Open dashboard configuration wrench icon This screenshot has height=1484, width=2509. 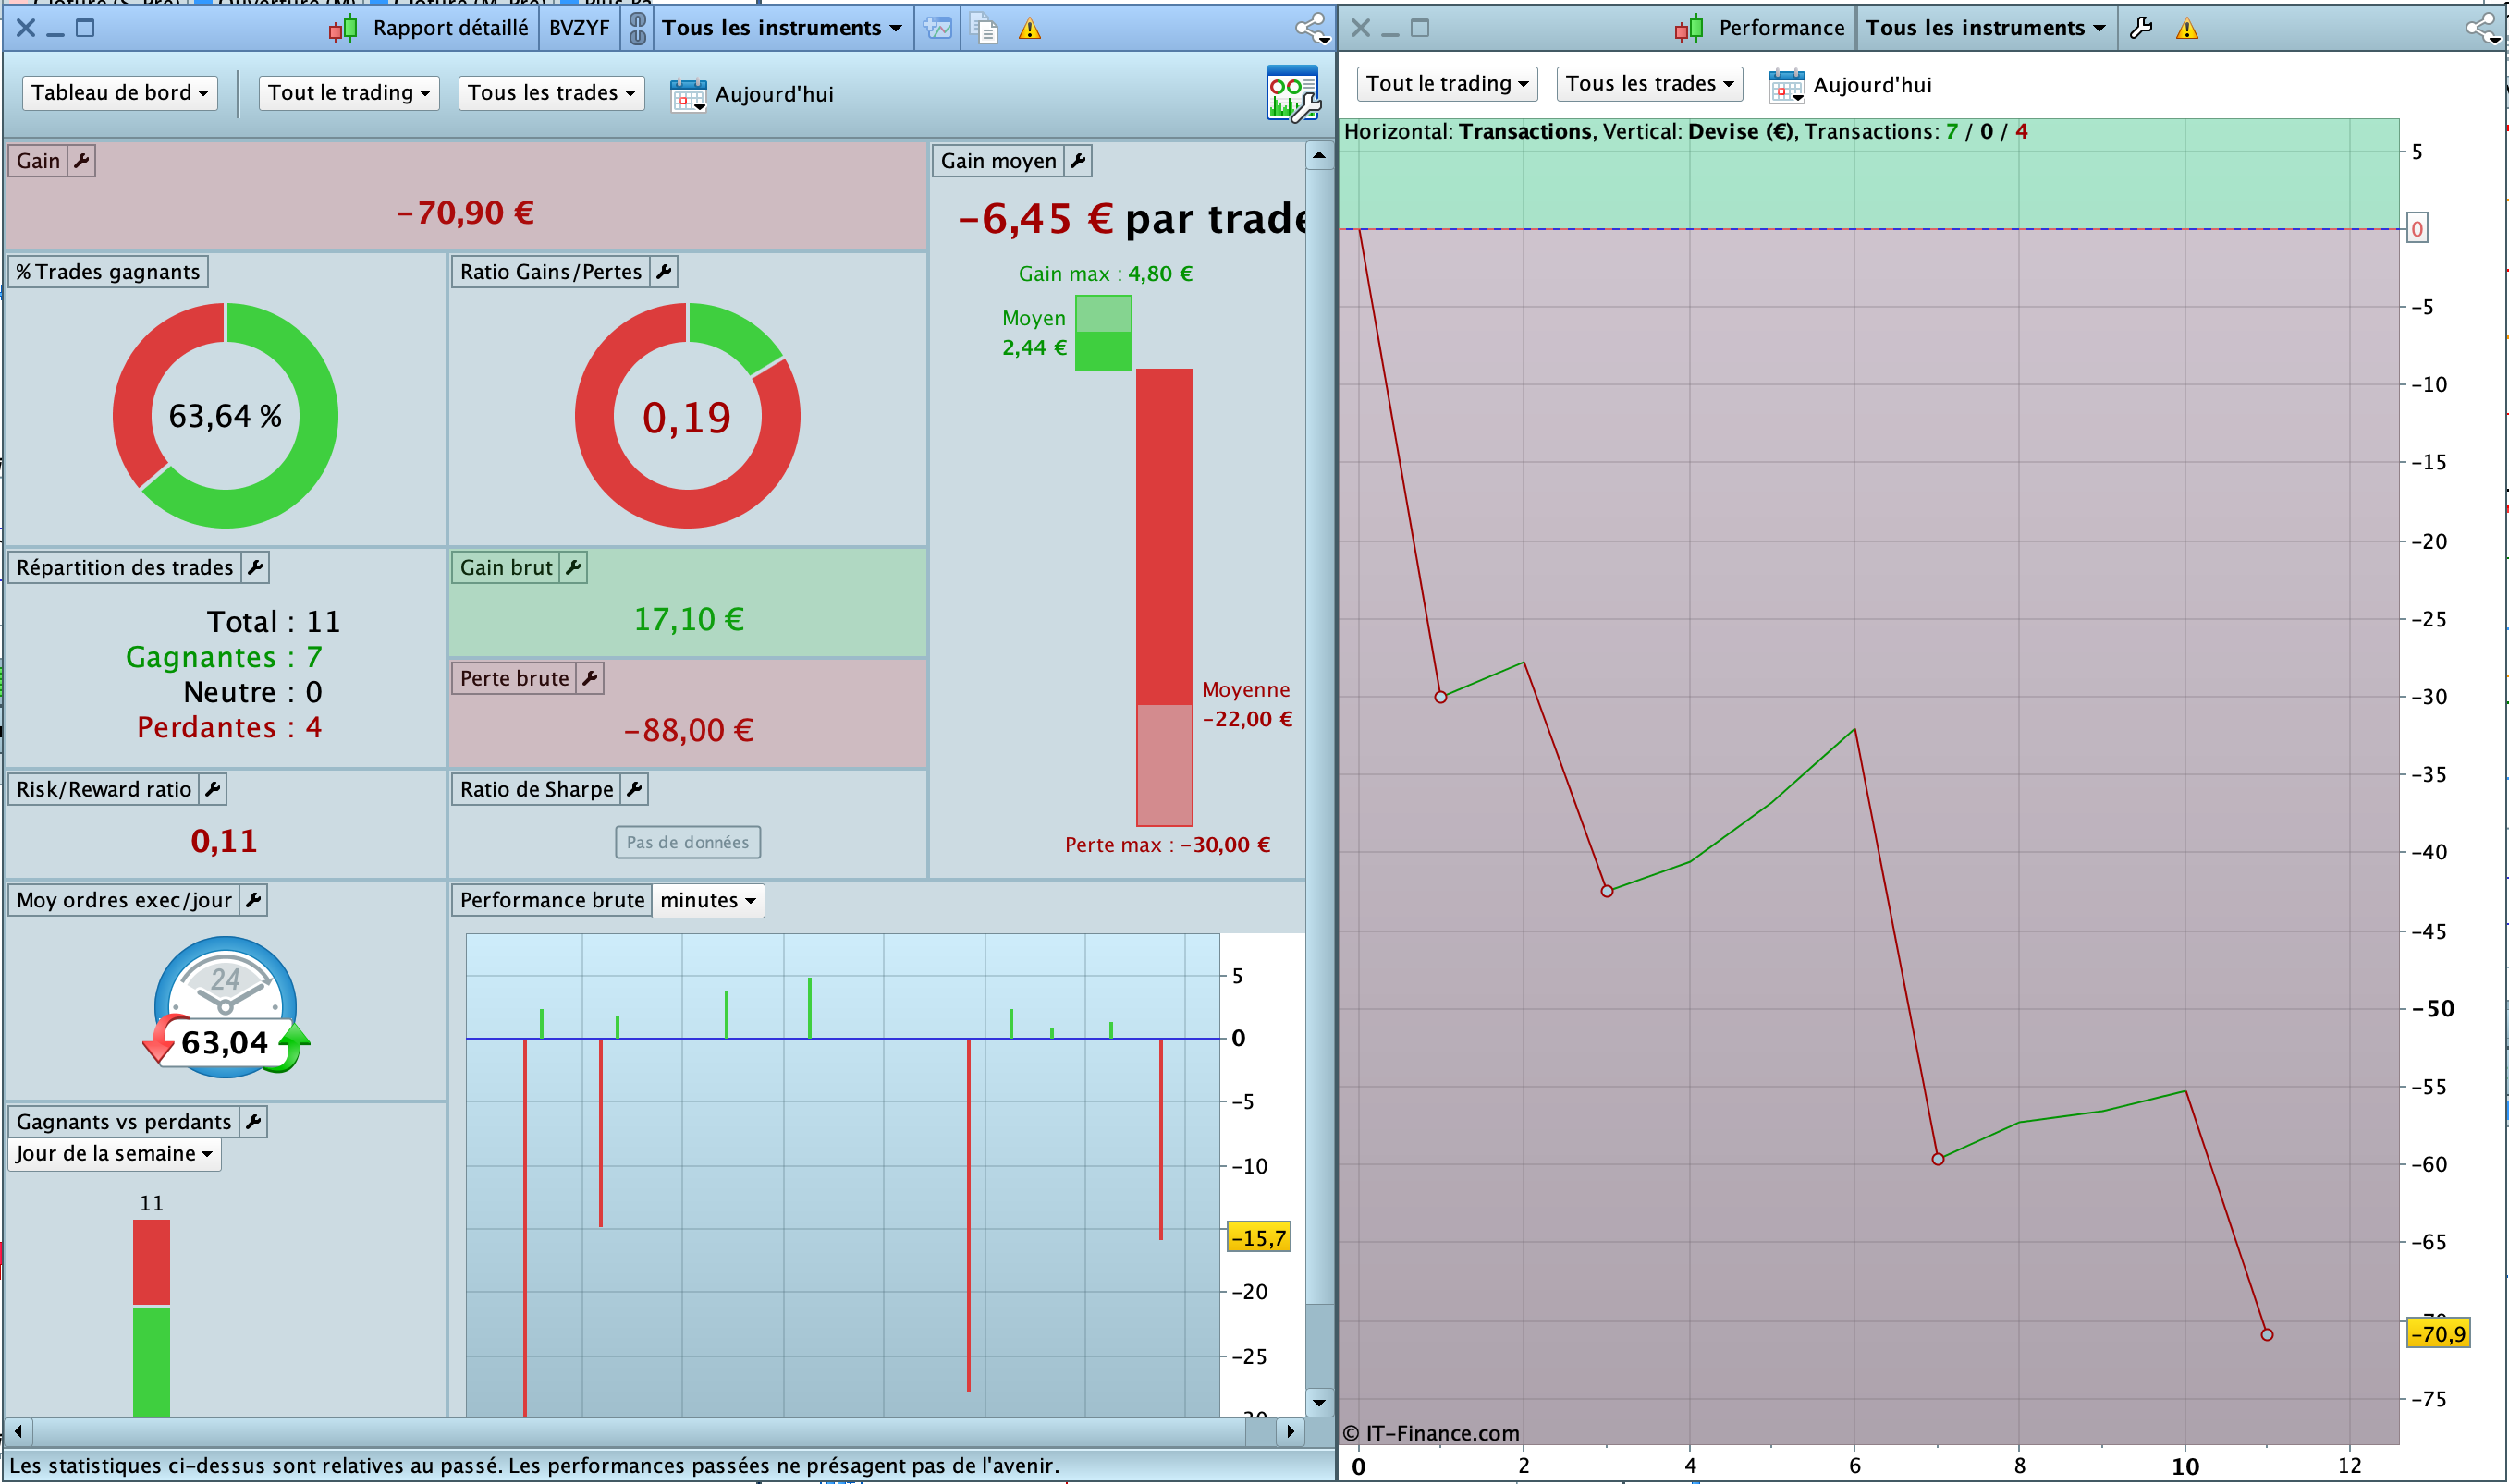(1292, 94)
